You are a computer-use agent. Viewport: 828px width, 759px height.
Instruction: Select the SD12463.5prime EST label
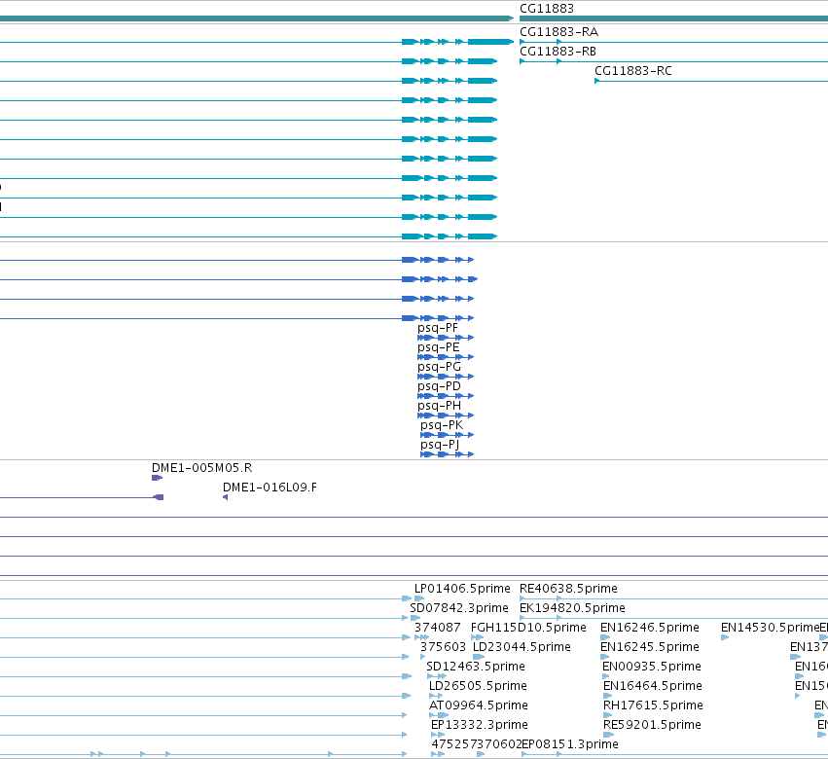click(476, 667)
